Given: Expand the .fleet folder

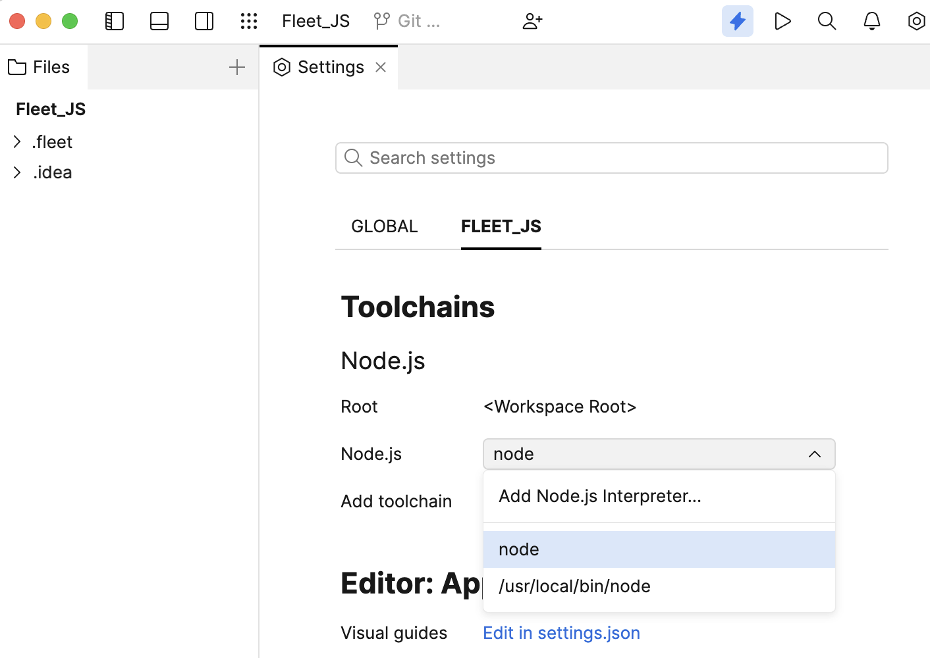Looking at the screenshot, I should point(17,141).
